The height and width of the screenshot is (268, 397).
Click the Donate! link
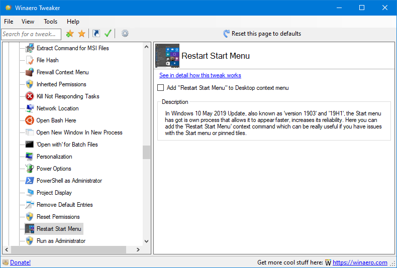[x=20, y=262]
